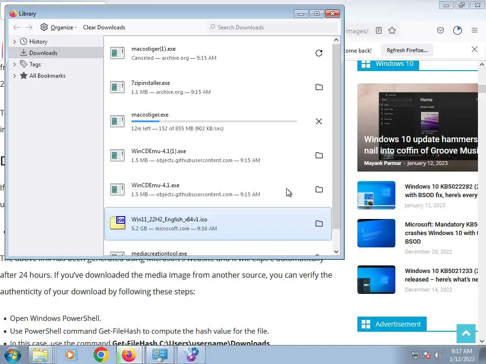Select All Bookmarks in the sidebar
486x364 pixels.
point(56,76)
